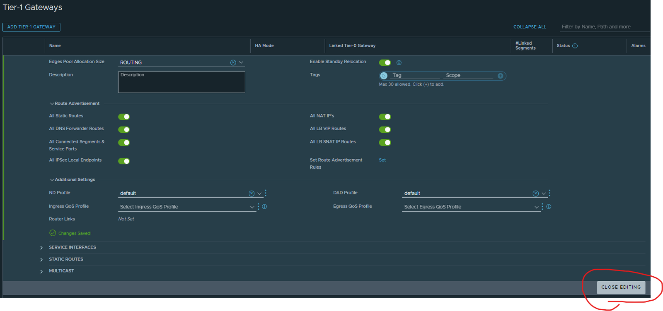The image size is (663, 311).
Task: Click into the Scope input field
Action: point(469,75)
